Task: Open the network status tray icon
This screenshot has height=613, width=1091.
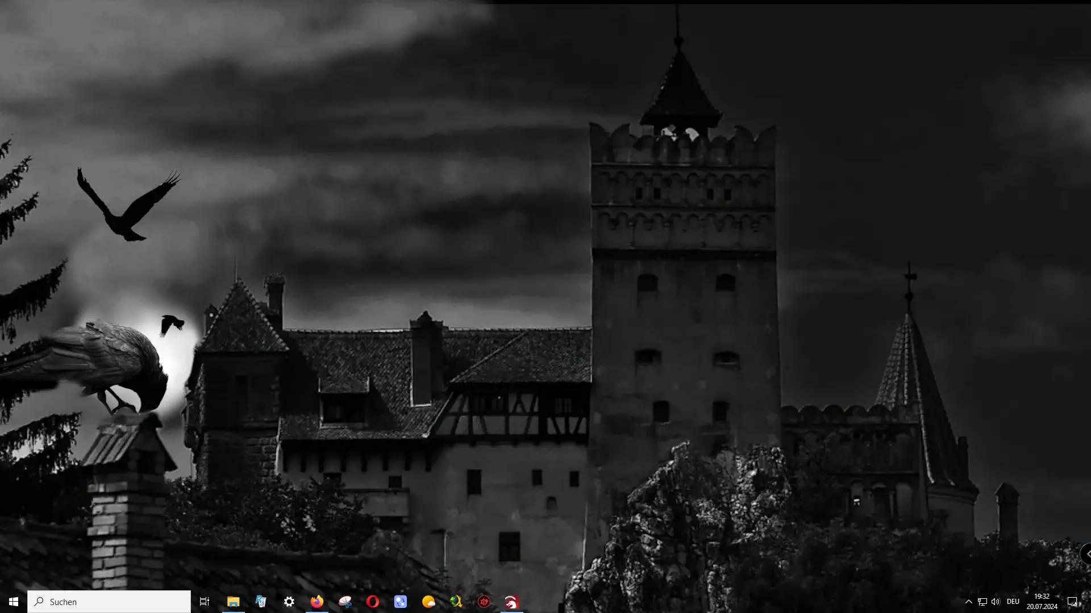Action: 982,602
